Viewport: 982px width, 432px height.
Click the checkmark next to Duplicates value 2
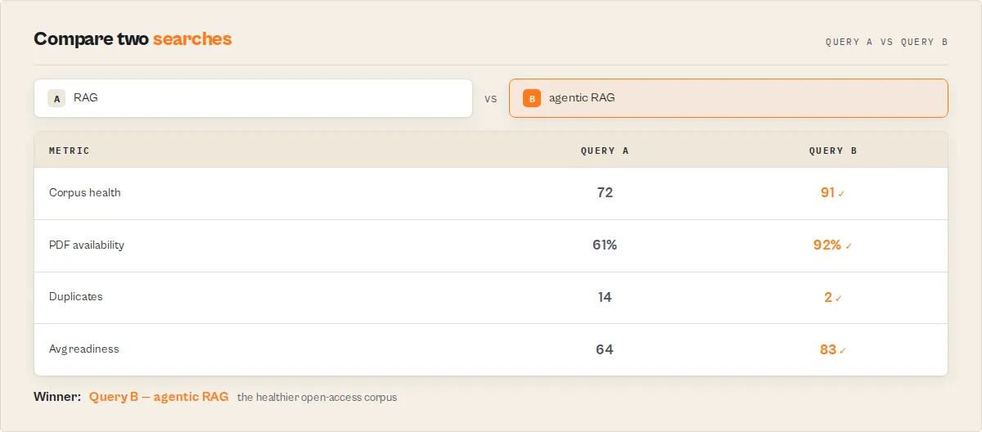[x=839, y=299]
